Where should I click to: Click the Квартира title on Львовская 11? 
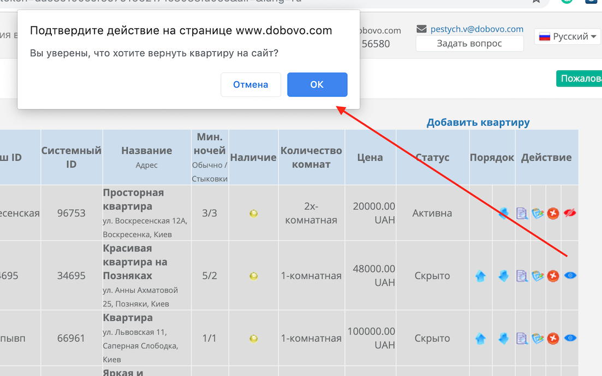[128, 318]
